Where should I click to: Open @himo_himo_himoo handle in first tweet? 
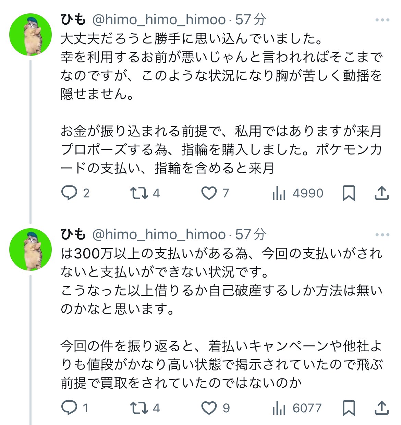159,20
